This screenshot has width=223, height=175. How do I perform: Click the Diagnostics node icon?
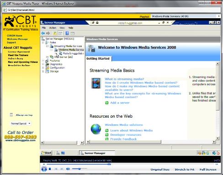pos(47,64)
